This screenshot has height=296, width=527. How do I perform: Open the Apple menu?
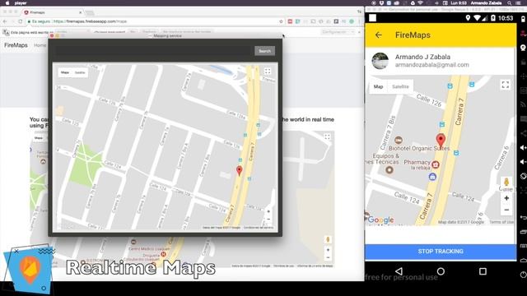point(7,3)
